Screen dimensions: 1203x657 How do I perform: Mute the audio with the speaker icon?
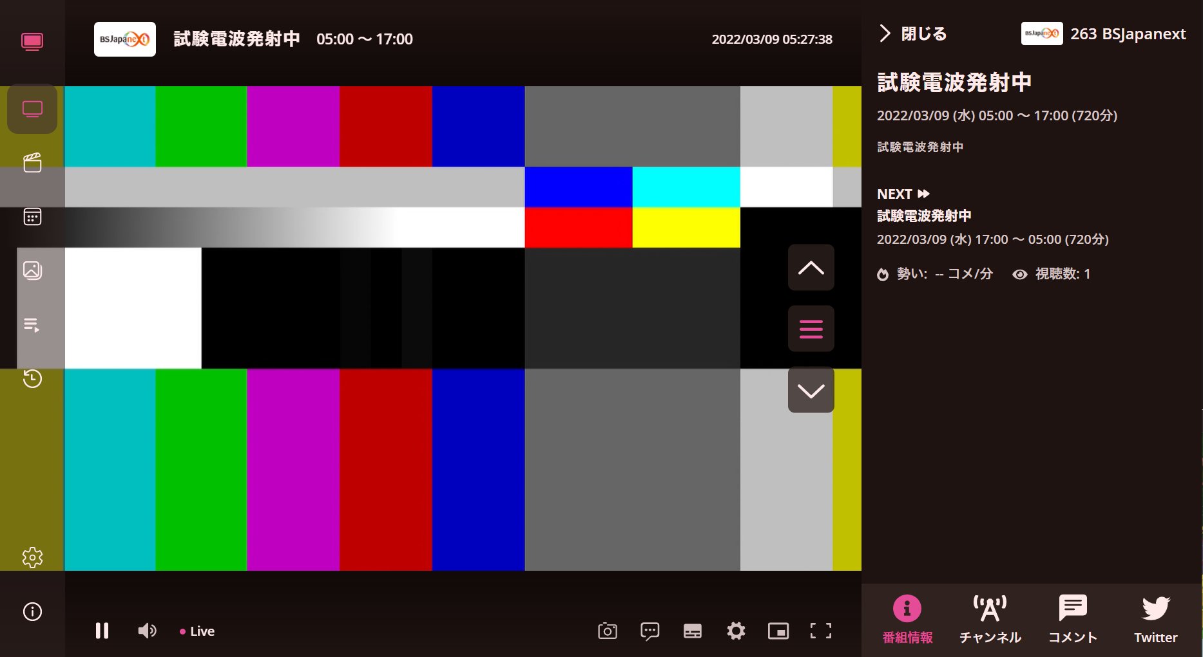click(x=147, y=631)
